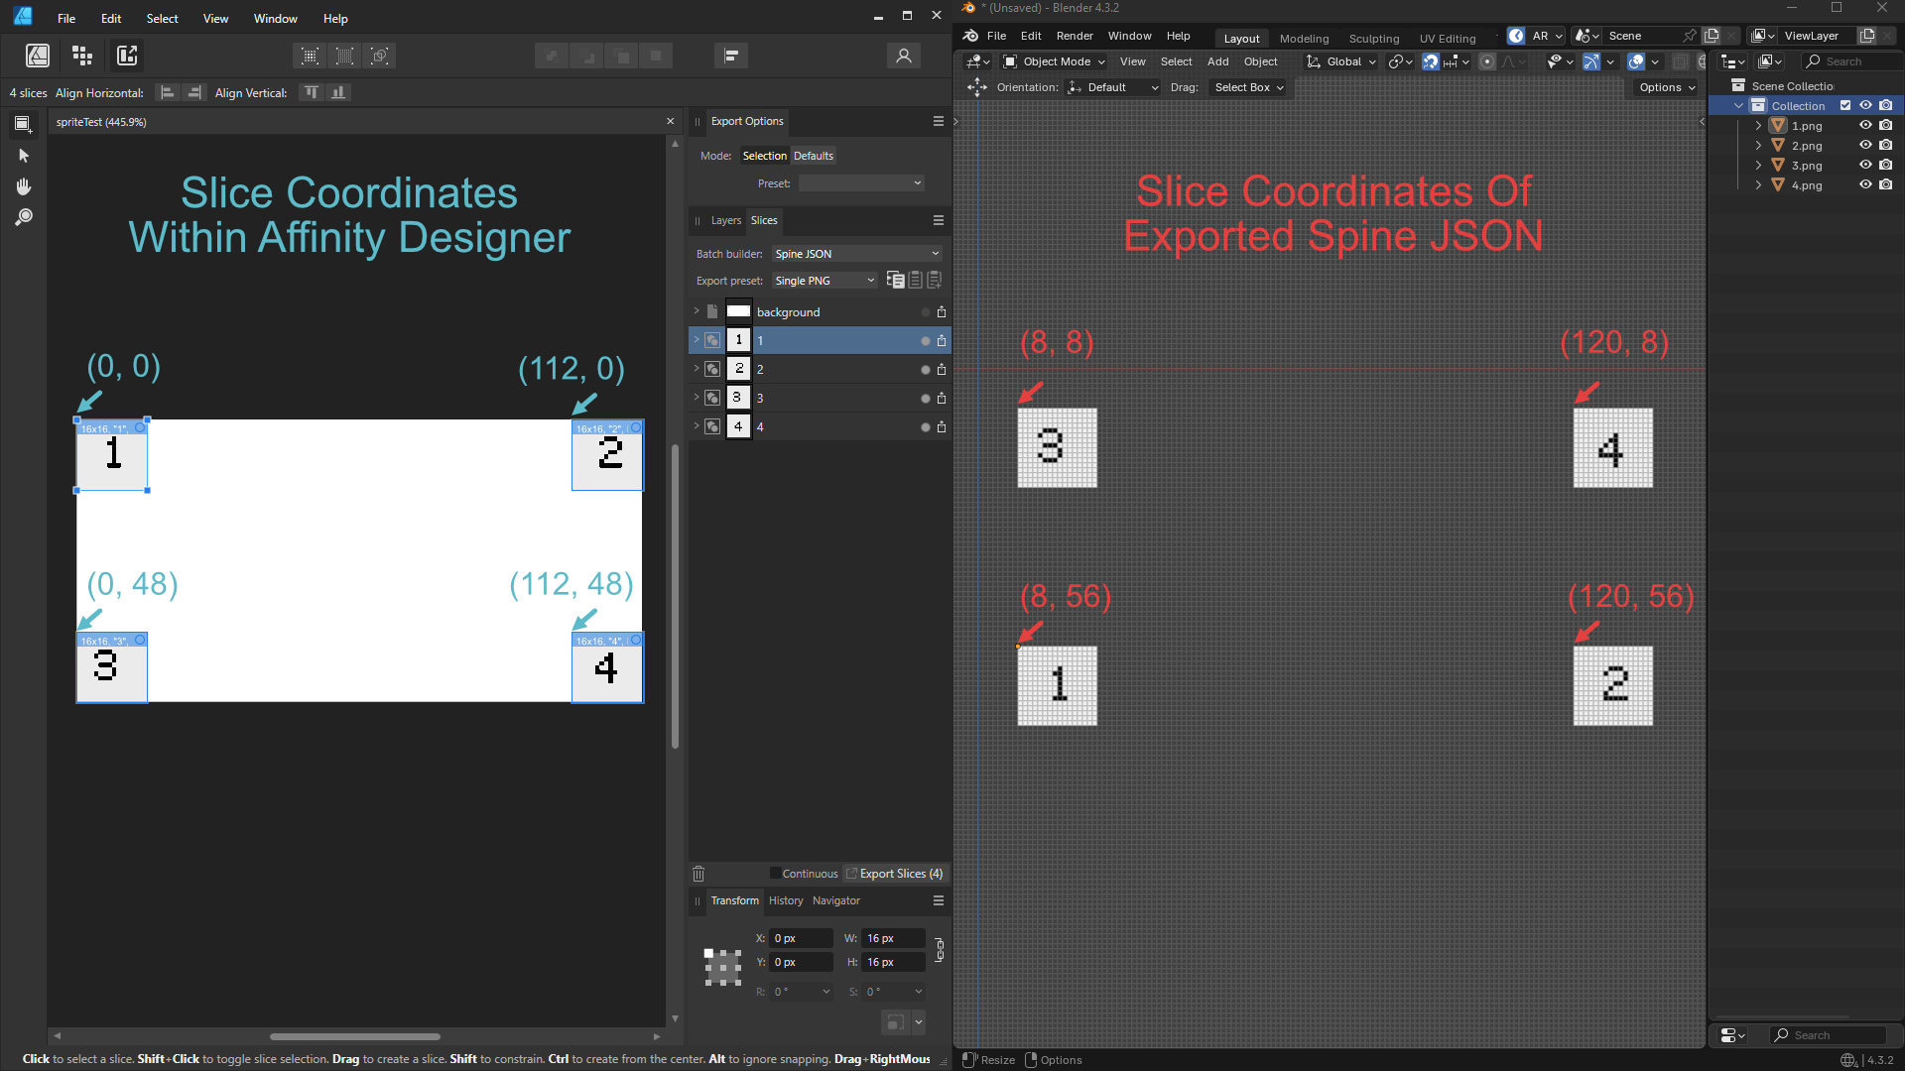Open Blender Render menu

[x=1075, y=36]
